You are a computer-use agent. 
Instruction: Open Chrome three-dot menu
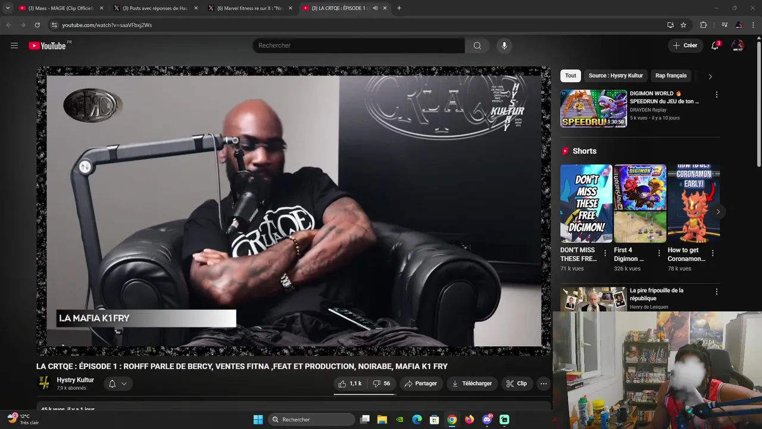[754, 25]
